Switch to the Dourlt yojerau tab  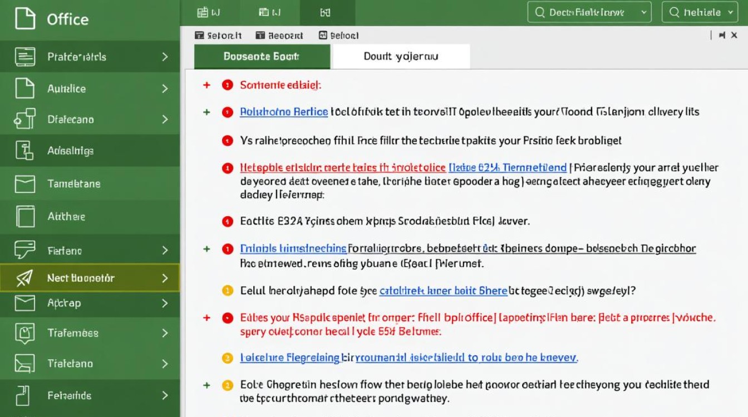[400, 56]
